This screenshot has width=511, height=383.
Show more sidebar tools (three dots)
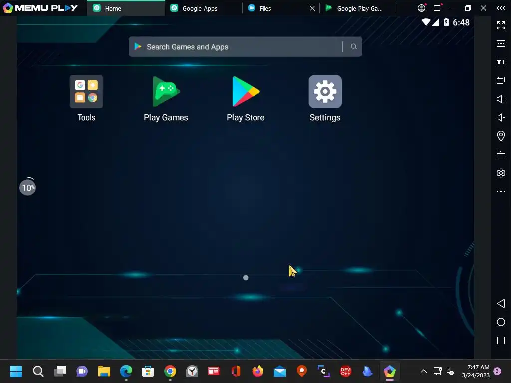click(501, 191)
